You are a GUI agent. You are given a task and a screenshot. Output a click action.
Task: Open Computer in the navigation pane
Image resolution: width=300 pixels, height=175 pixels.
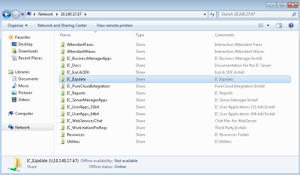[x=24, y=114]
